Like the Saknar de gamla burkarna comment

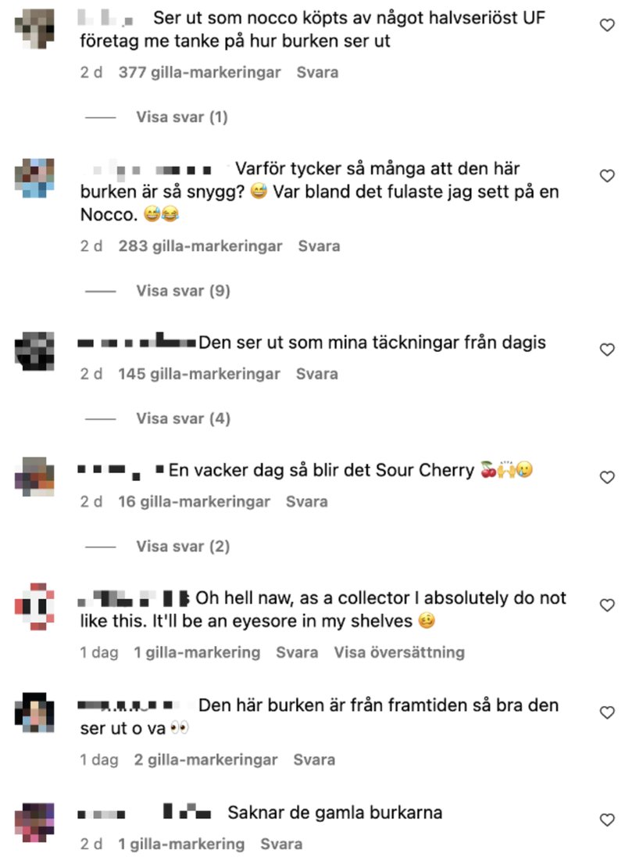click(x=607, y=820)
